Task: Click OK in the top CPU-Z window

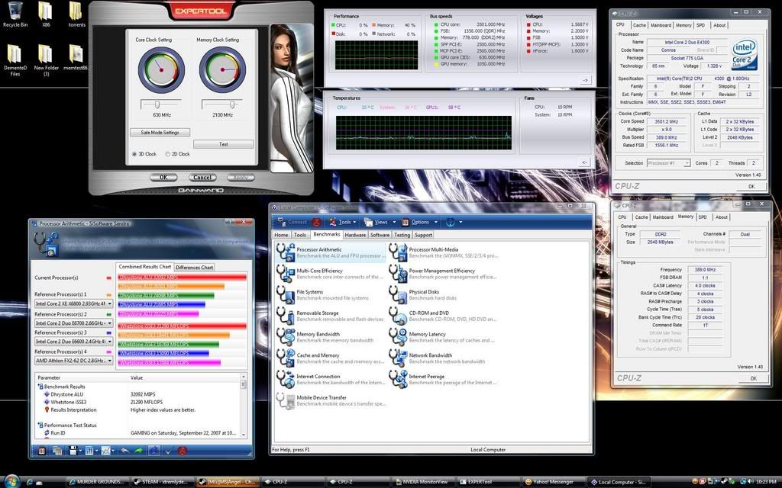Action: (751, 186)
